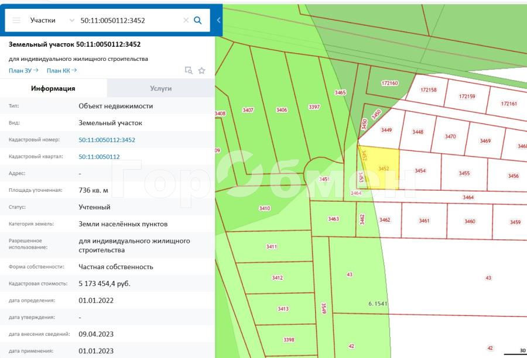Viewport: 527px width, 358px height.
Task: Click the zoom-to-object icon
Action: click(189, 71)
